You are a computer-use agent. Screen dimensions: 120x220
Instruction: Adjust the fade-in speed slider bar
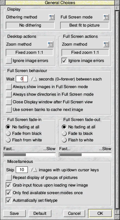point(29,155)
